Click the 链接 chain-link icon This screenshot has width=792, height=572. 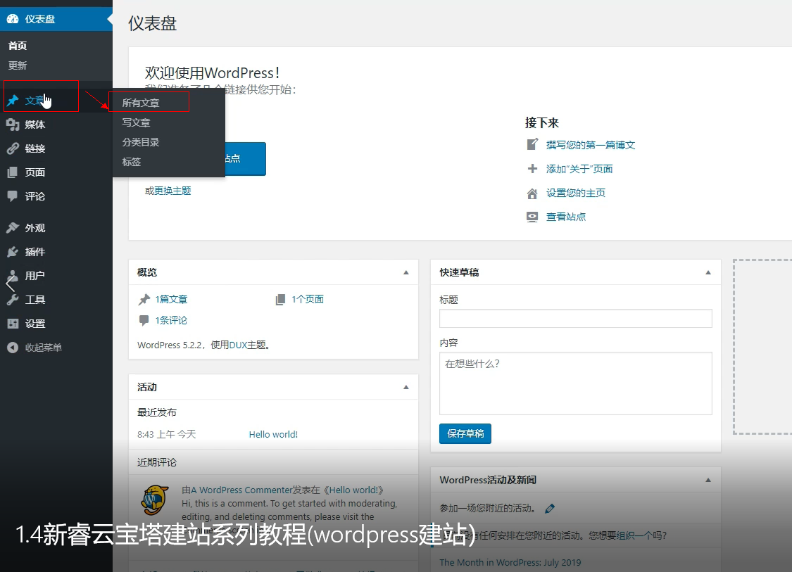click(x=13, y=148)
